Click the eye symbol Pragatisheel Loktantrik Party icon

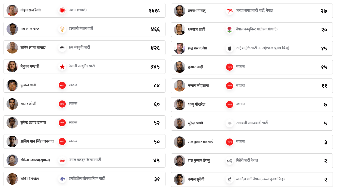pos(62,179)
